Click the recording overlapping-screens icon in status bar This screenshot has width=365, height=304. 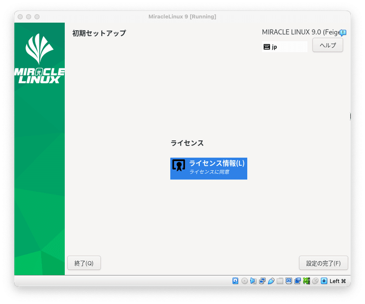pyautogui.click(x=297, y=281)
